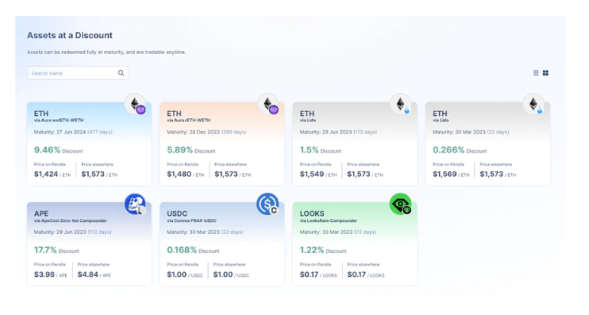Screen dimensions: 589x315
Task: Select the 0.168% Discount value
Action: pyautogui.click(x=193, y=250)
